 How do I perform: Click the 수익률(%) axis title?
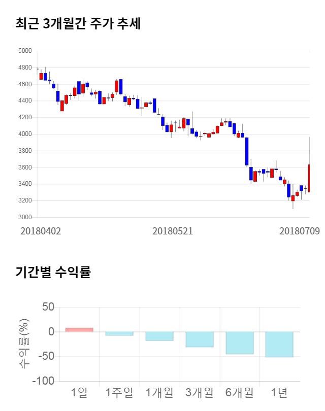[x=23, y=343]
